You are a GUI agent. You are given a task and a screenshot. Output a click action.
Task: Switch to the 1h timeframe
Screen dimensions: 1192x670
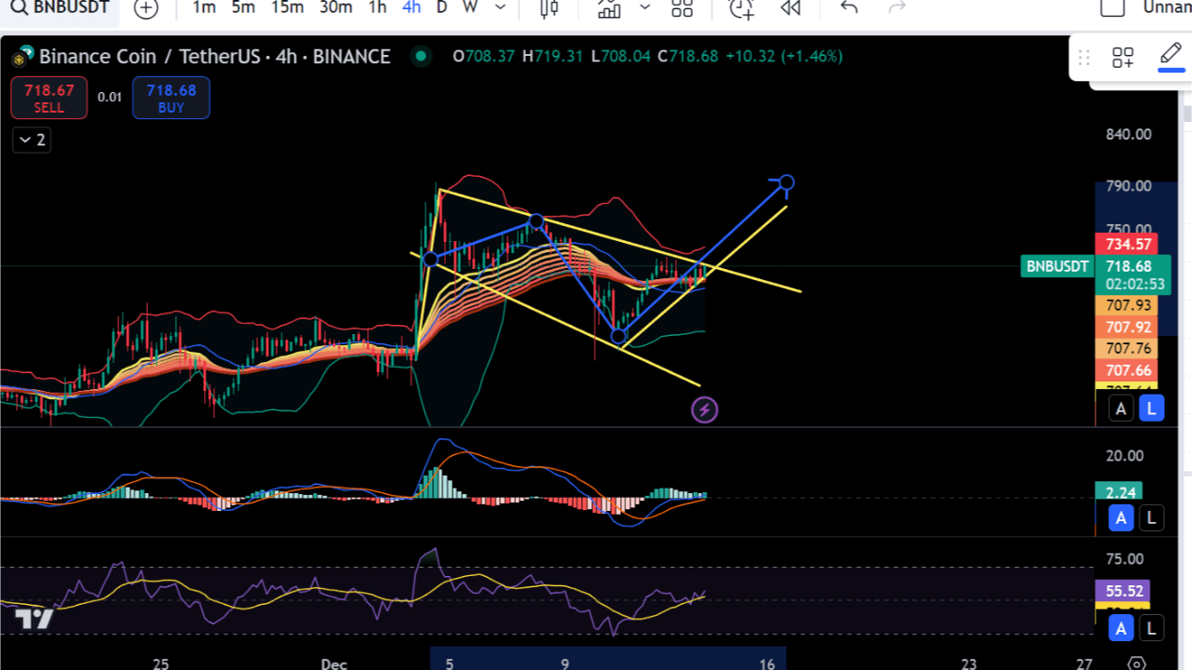point(377,7)
